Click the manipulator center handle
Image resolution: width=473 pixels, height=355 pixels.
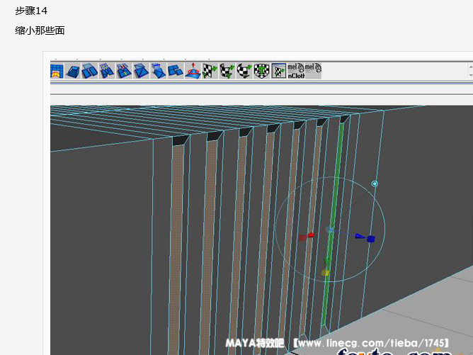330,230
